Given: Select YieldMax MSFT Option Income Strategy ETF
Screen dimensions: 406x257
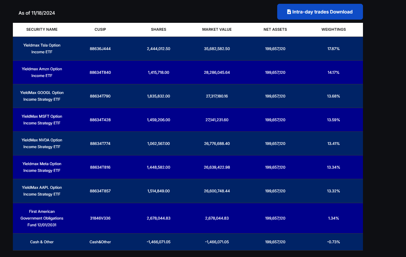Looking at the screenshot, I should [x=42, y=120].
